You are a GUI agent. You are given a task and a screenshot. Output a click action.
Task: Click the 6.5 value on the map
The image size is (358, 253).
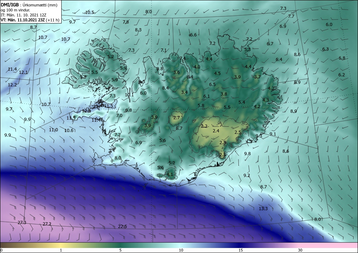tap(212, 85)
